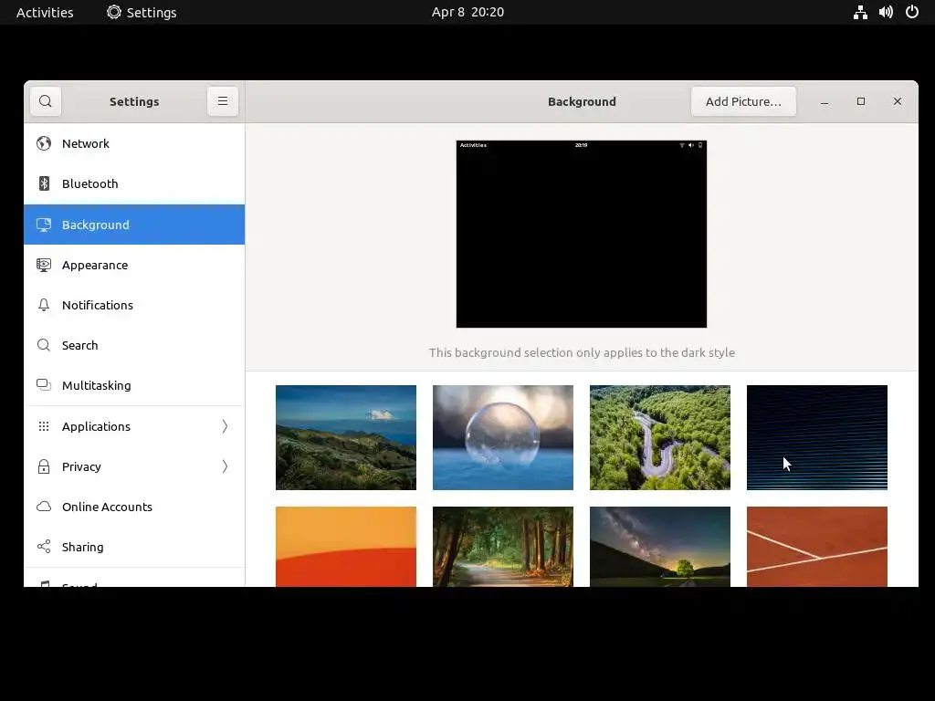Click the Multitasking icon
The width and height of the screenshot is (935, 701).
click(44, 385)
